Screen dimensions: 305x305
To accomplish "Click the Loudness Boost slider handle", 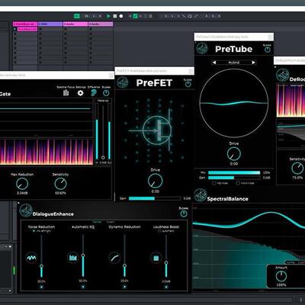I will tap(166, 263).
